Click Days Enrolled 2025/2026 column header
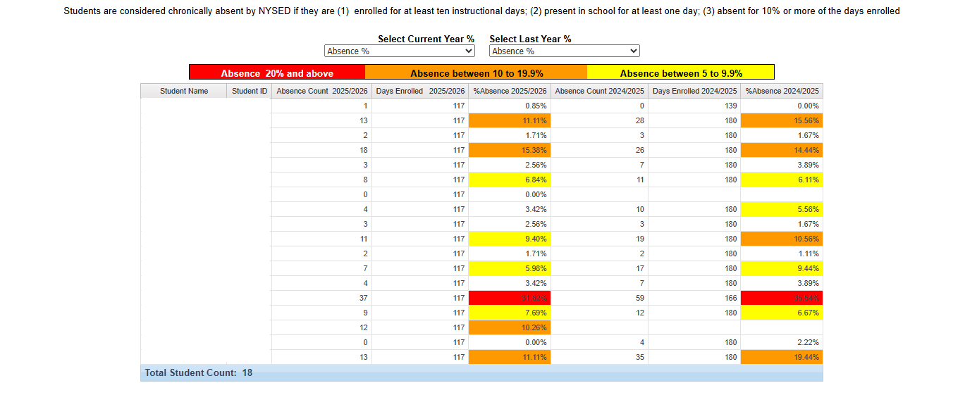965x395 pixels. 420,91
